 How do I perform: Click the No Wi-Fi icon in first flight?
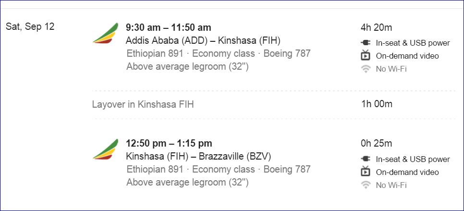pyautogui.click(x=366, y=69)
